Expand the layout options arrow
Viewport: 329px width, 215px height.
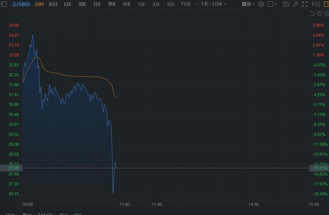click(276, 4)
